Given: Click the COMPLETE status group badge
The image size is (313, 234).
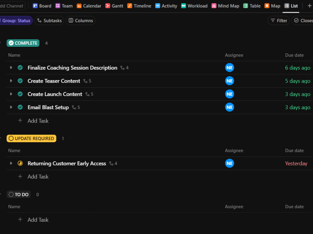Looking at the screenshot, I should pos(23,43).
